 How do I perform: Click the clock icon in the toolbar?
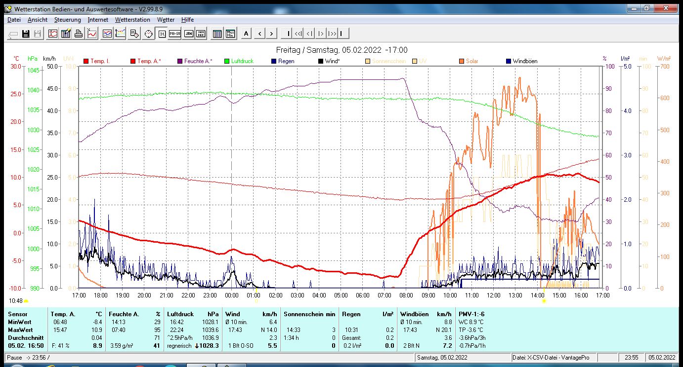[149, 34]
